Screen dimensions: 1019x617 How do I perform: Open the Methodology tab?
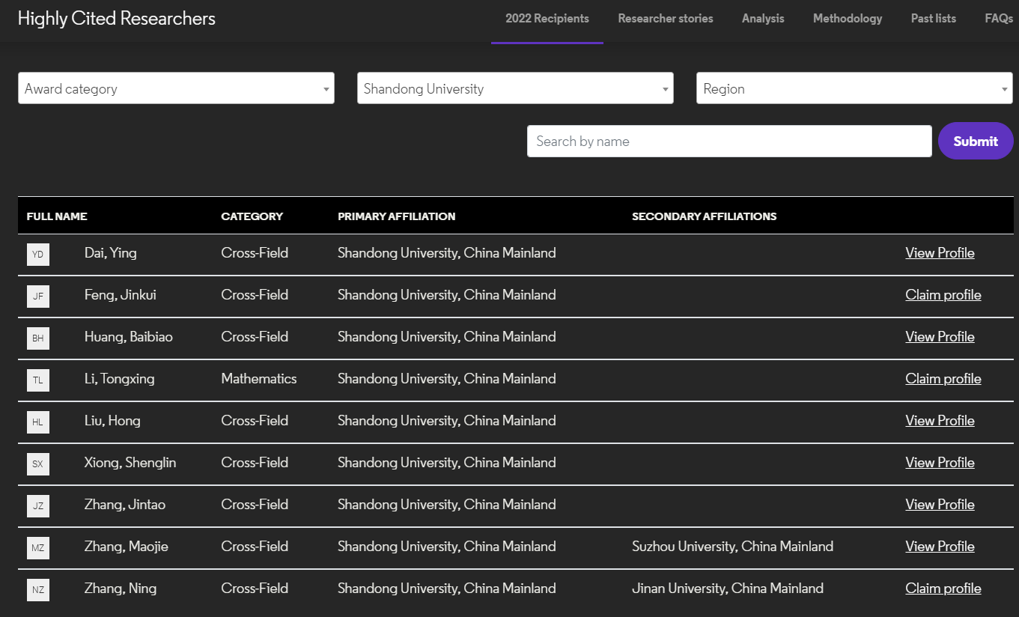tap(848, 19)
